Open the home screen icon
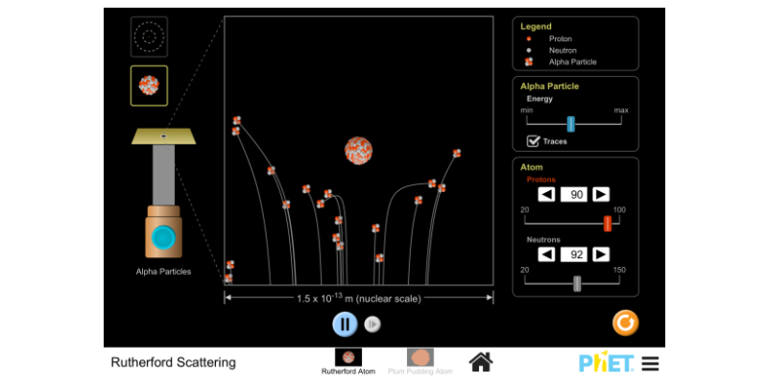The image size is (768, 384). tap(481, 362)
